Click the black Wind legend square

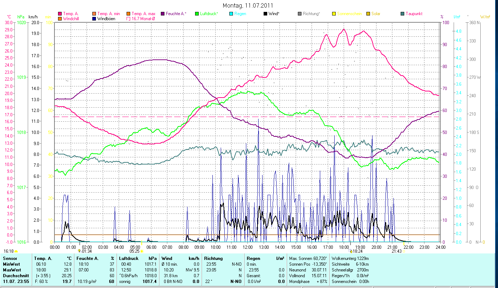click(265, 14)
